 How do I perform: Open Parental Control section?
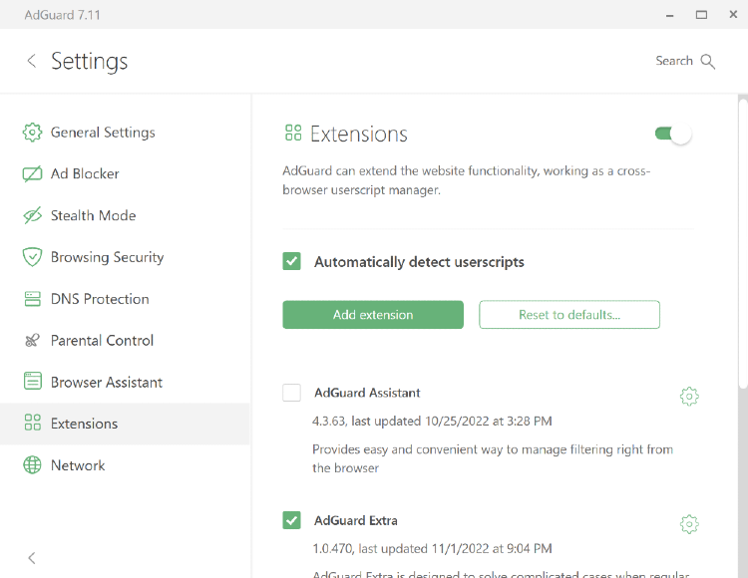[125, 340]
